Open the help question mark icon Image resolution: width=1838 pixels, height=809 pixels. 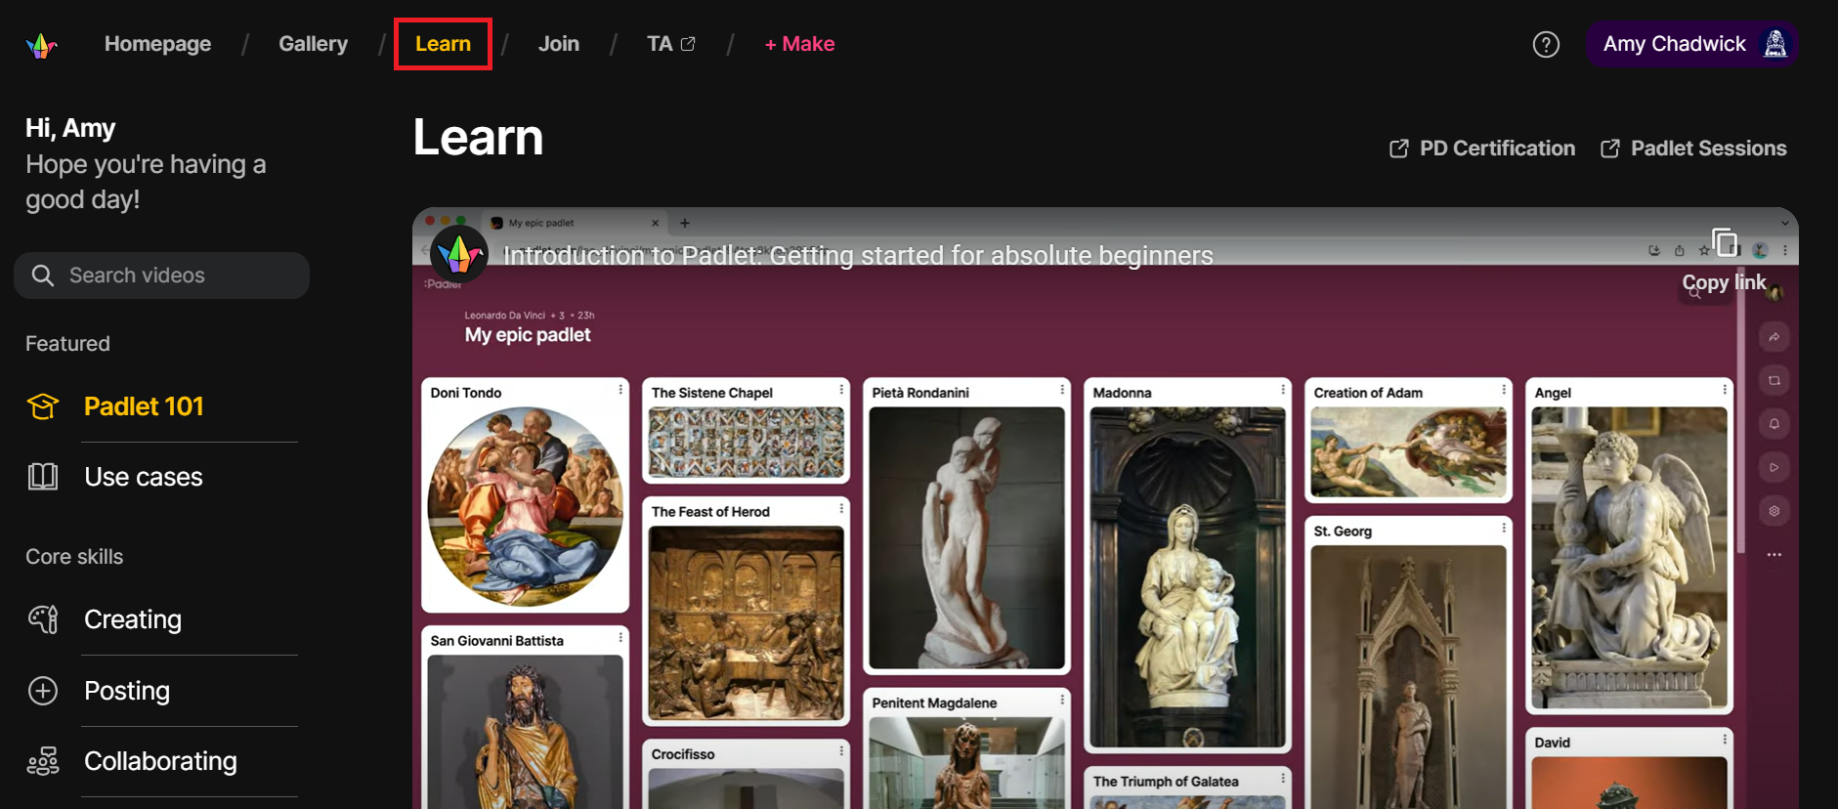click(x=1546, y=45)
